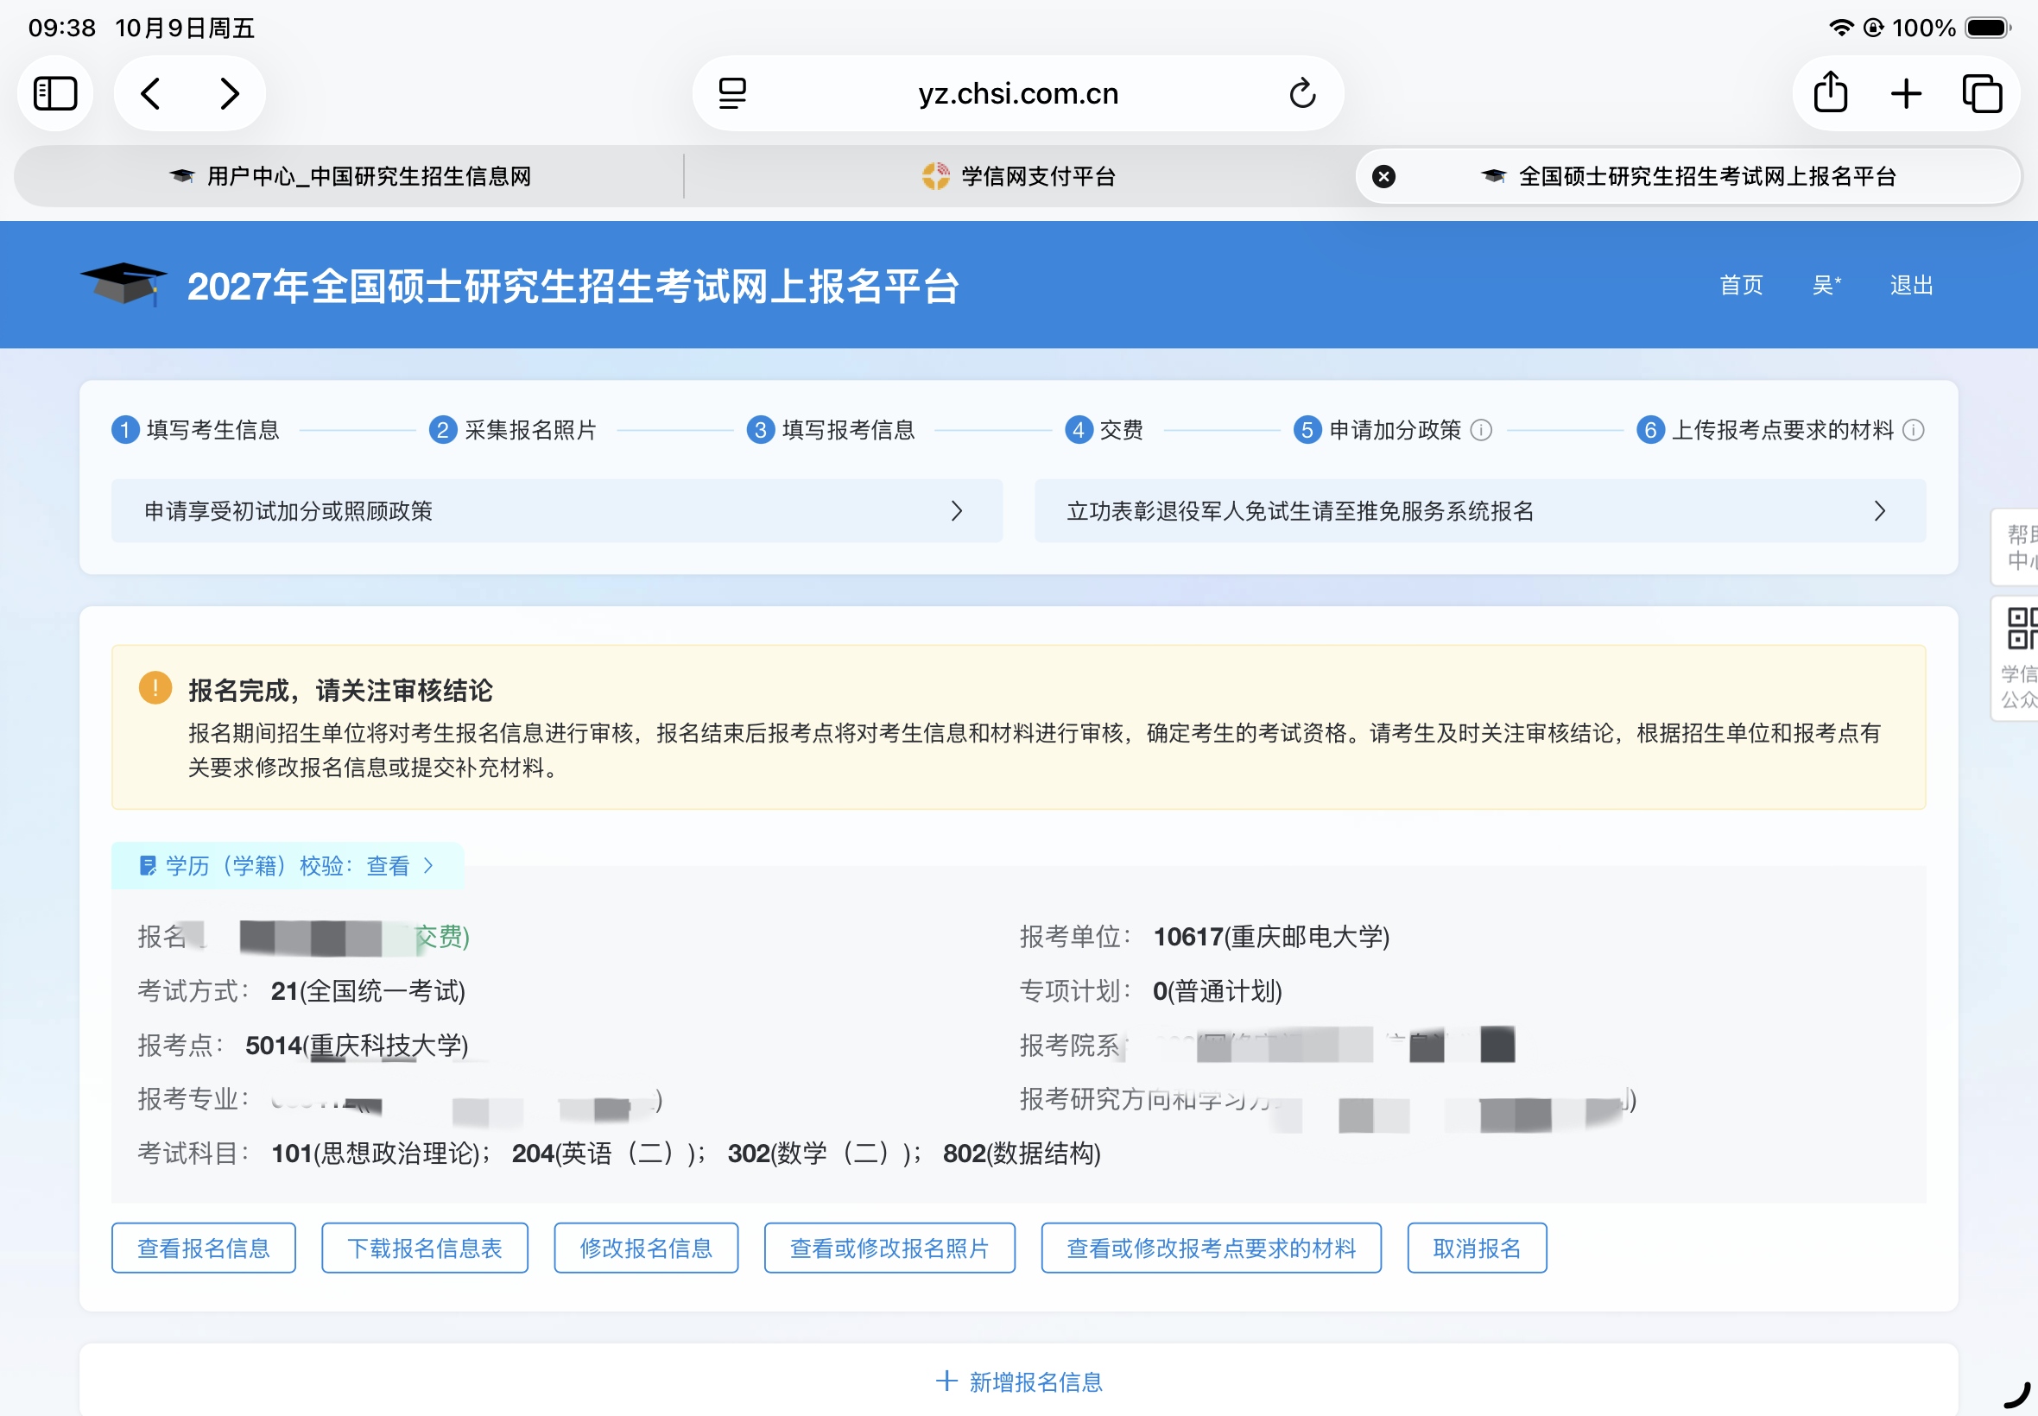Screen dimensions: 2038x1416
Task: Expand 申请享受初试加分或照顾政策 chevron
Action: (957, 511)
